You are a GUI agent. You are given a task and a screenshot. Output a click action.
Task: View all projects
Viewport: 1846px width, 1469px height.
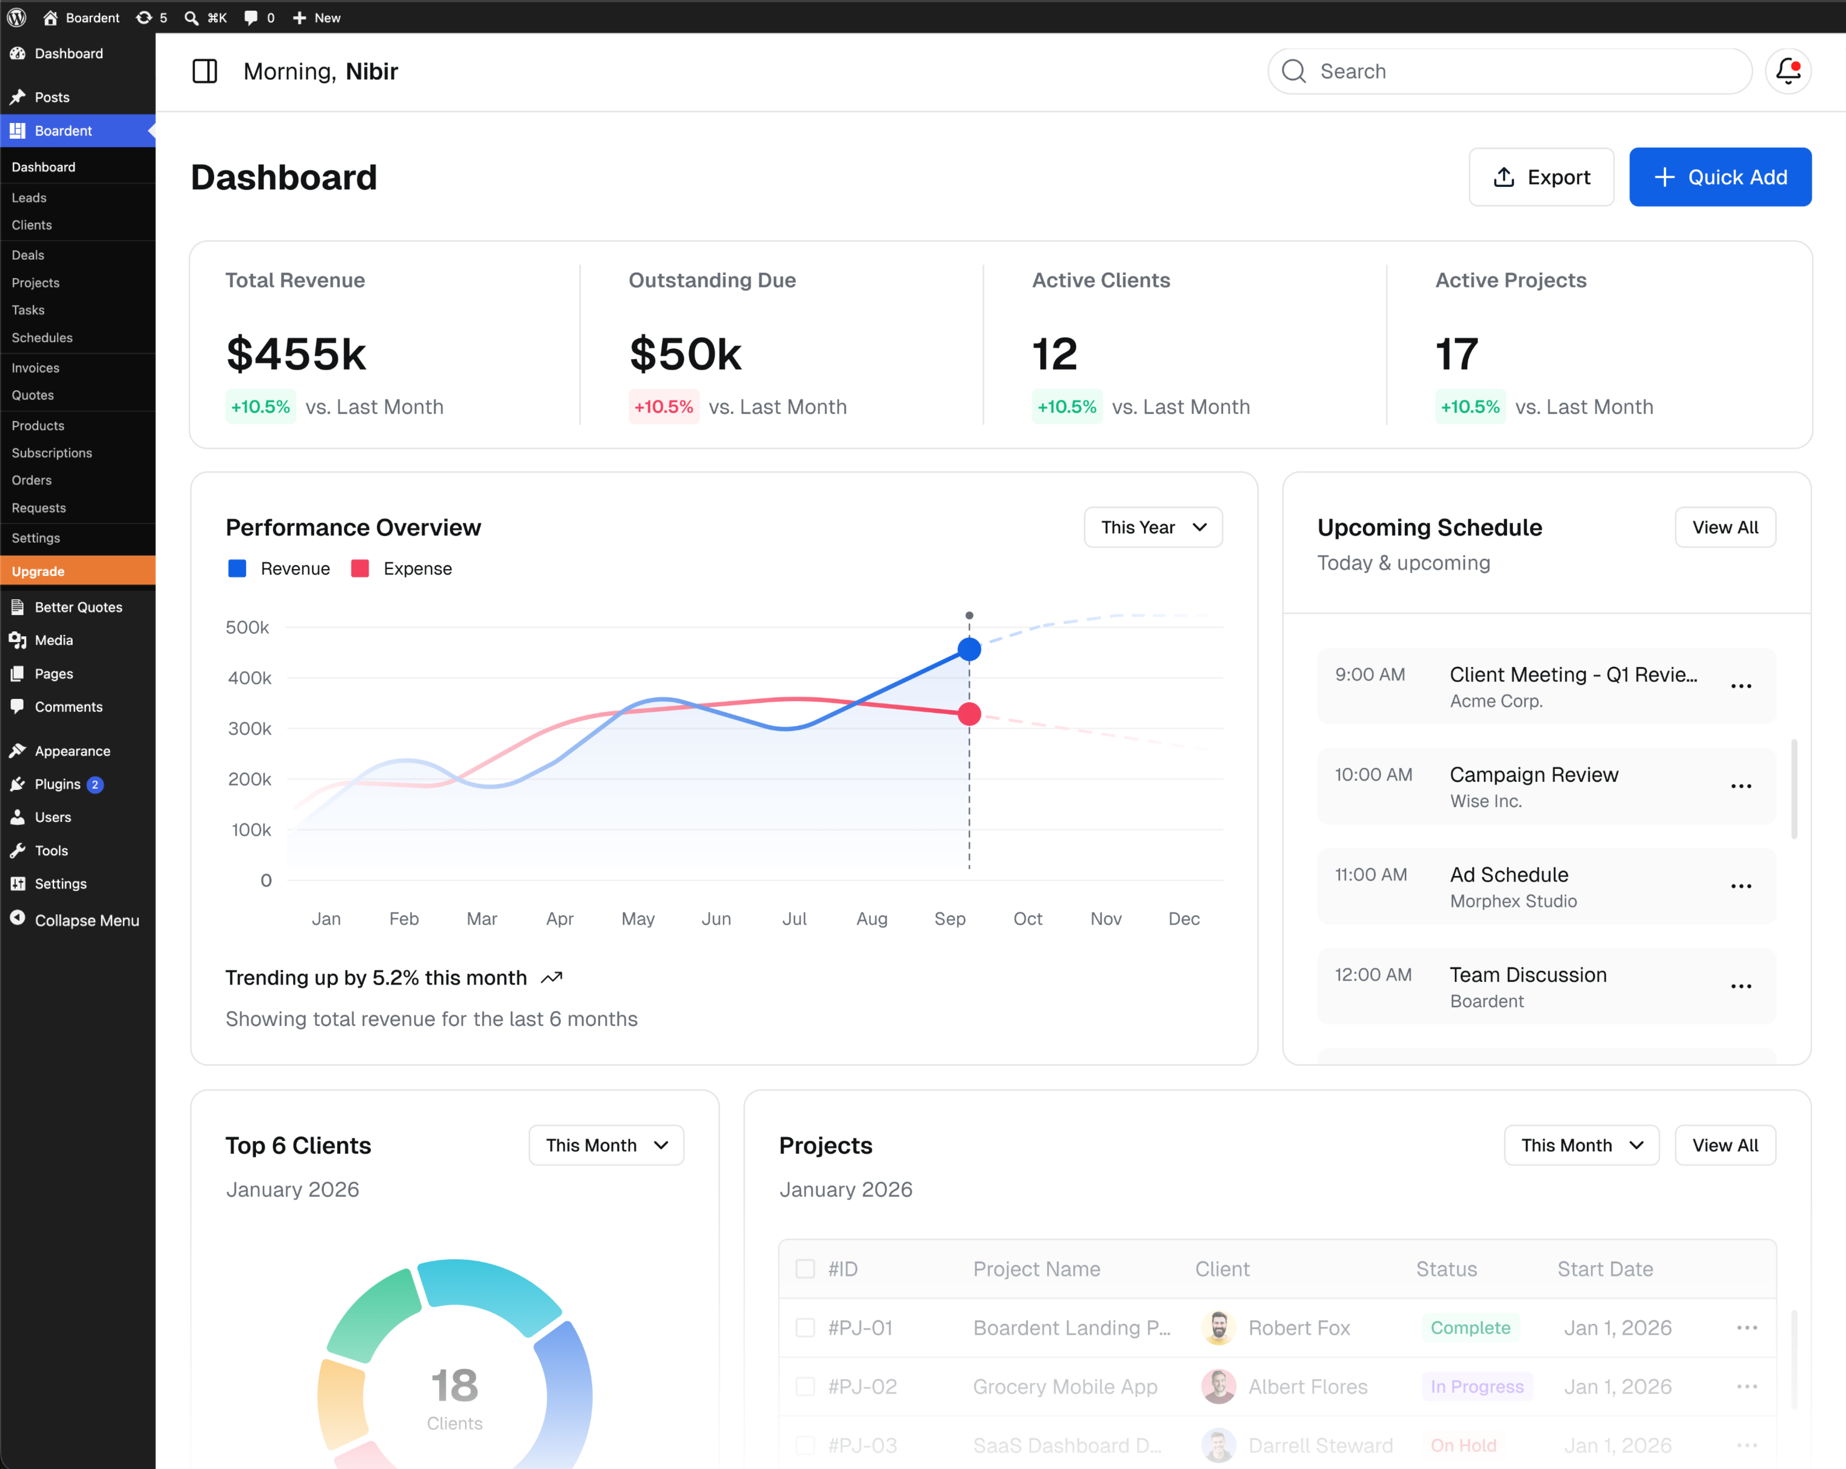point(1725,1145)
